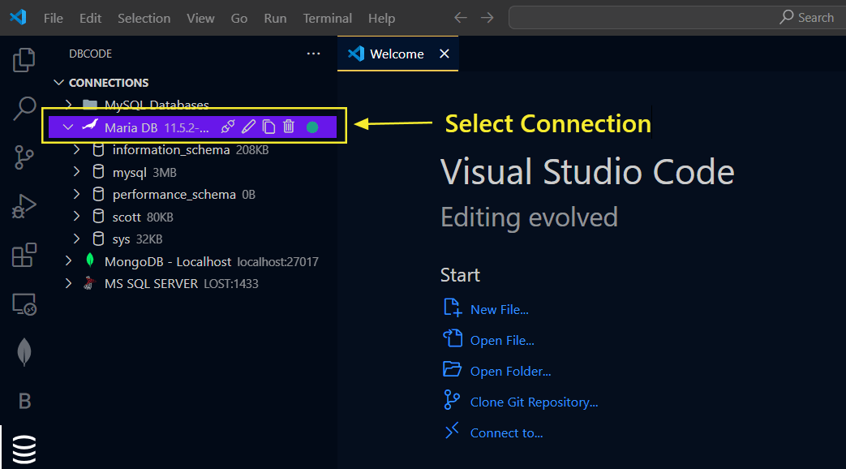
Task: Select the performance_schema database row
Action: [x=191, y=194]
